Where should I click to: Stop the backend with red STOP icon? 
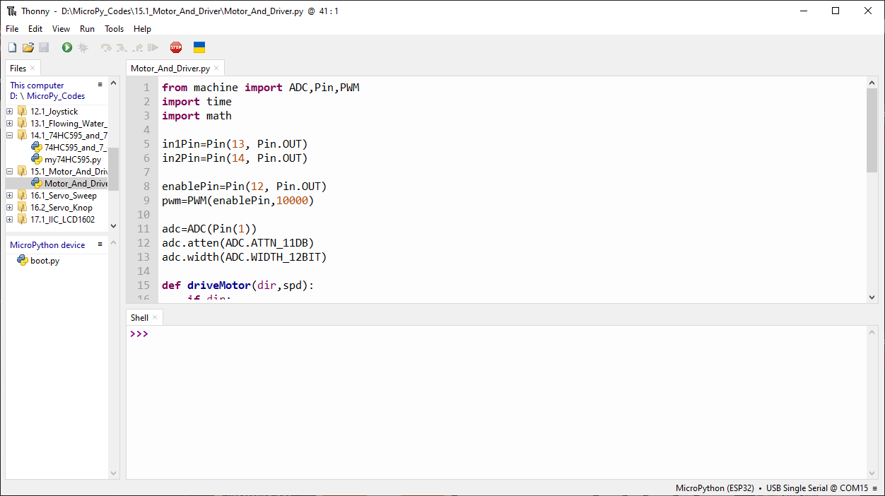click(176, 47)
